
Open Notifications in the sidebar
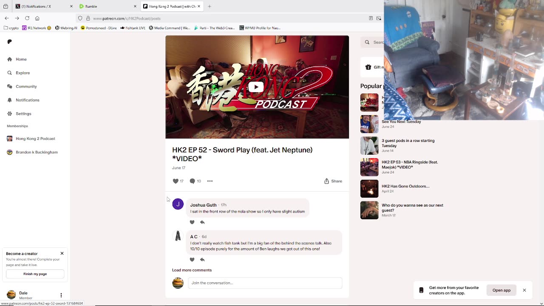click(27, 100)
